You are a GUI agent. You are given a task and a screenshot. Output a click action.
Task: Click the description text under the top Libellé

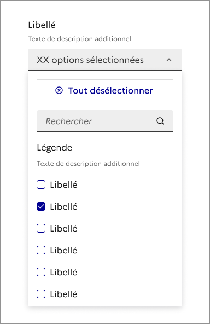click(x=79, y=39)
